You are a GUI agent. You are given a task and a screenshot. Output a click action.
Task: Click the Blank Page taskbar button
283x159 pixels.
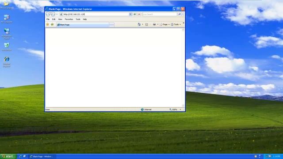[x=42, y=156]
